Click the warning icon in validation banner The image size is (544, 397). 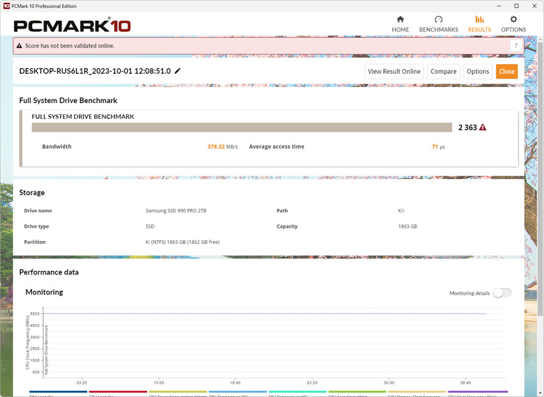[20, 46]
